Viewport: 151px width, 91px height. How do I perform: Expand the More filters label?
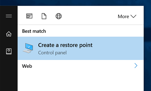(123, 16)
